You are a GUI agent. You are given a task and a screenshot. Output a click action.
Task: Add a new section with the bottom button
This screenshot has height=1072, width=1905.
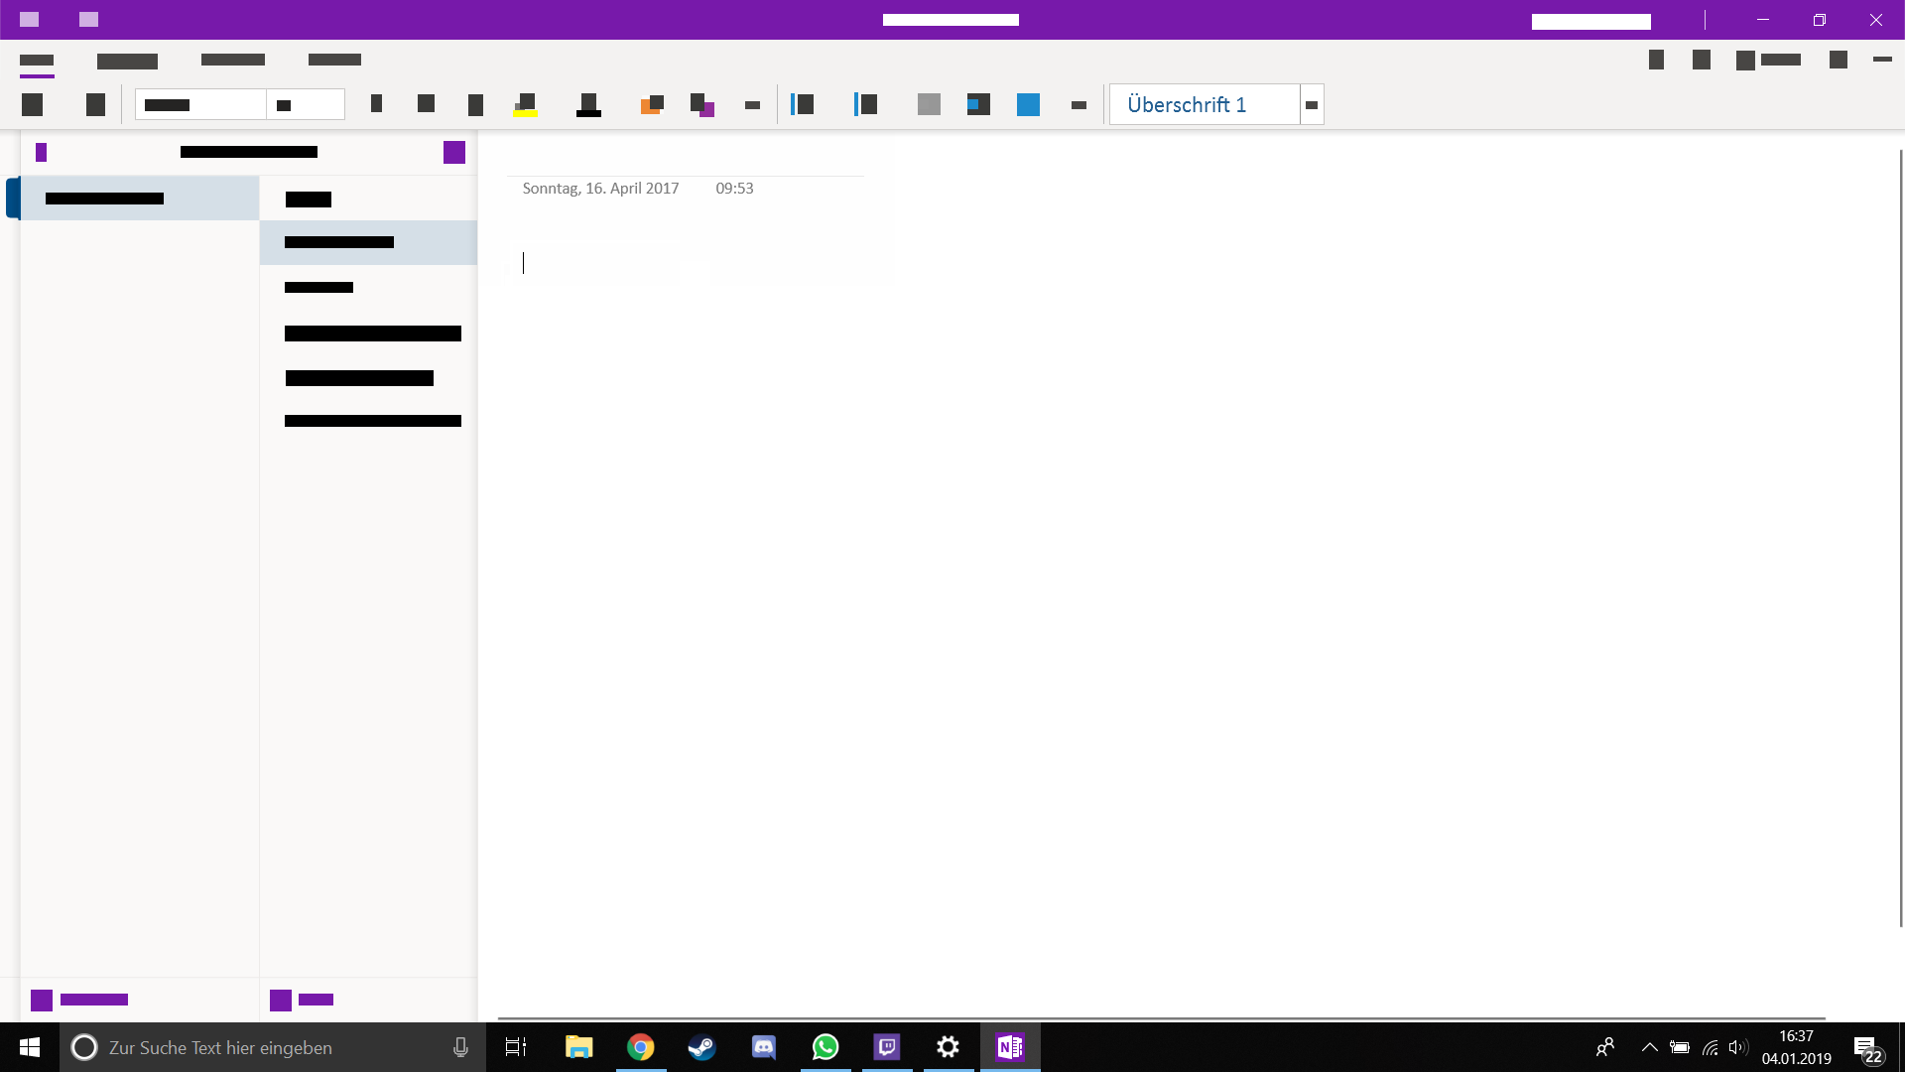[79, 1000]
